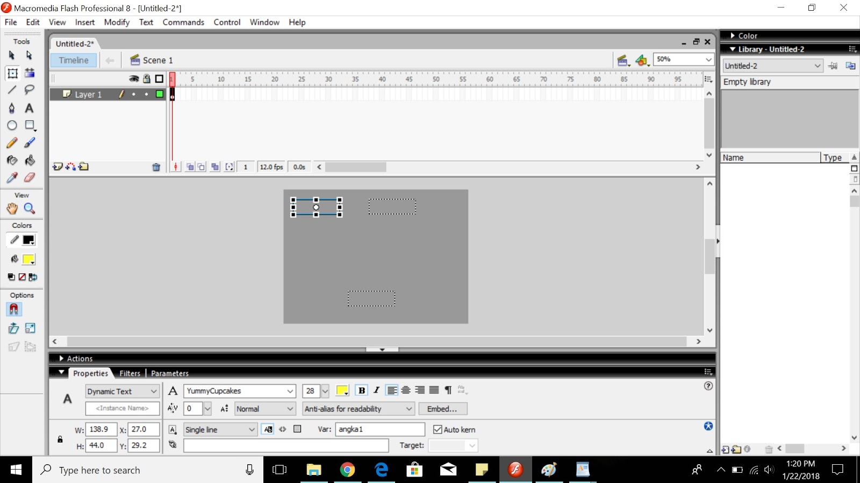Toggle bold formatting in the Properties panel
The width and height of the screenshot is (860, 483).
point(362,391)
